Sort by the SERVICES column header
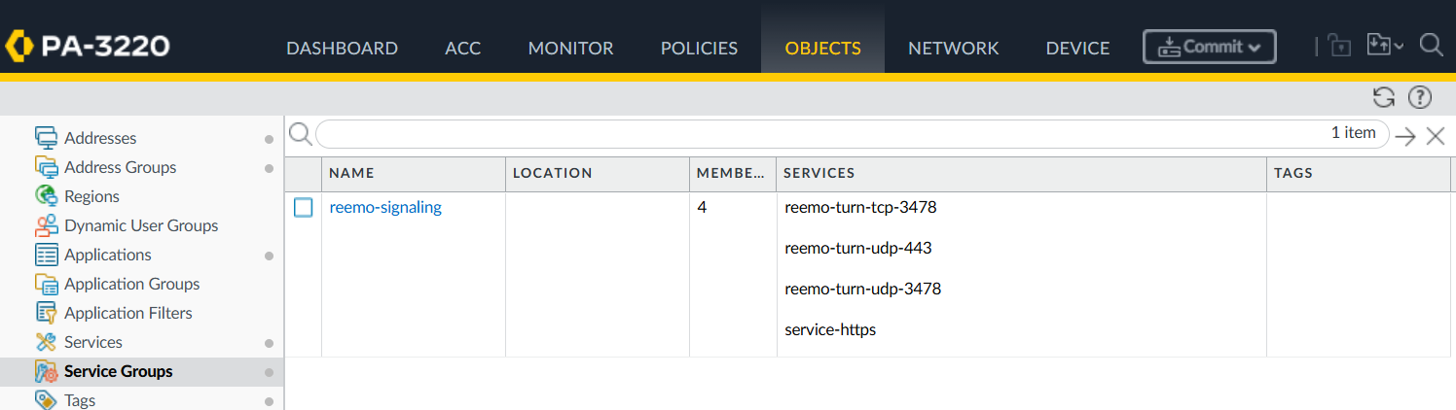The image size is (1456, 410). (x=1021, y=173)
